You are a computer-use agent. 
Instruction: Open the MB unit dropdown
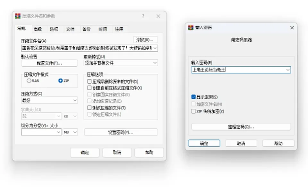click(70, 132)
